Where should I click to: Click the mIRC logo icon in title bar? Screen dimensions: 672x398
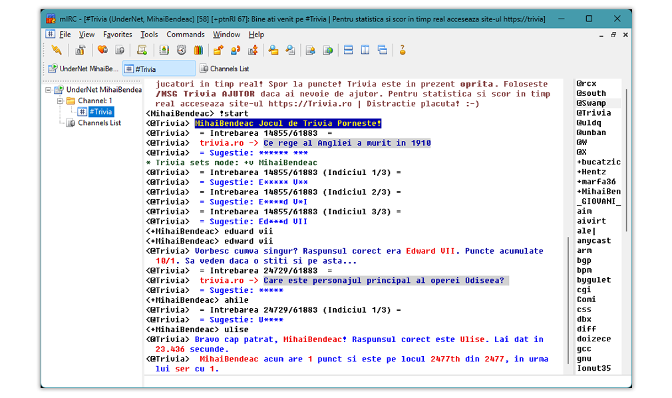click(x=51, y=19)
